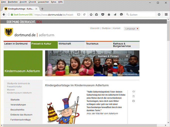Click the hexagon extension icon
This screenshot has width=170, height=127.
pos(159,14)
